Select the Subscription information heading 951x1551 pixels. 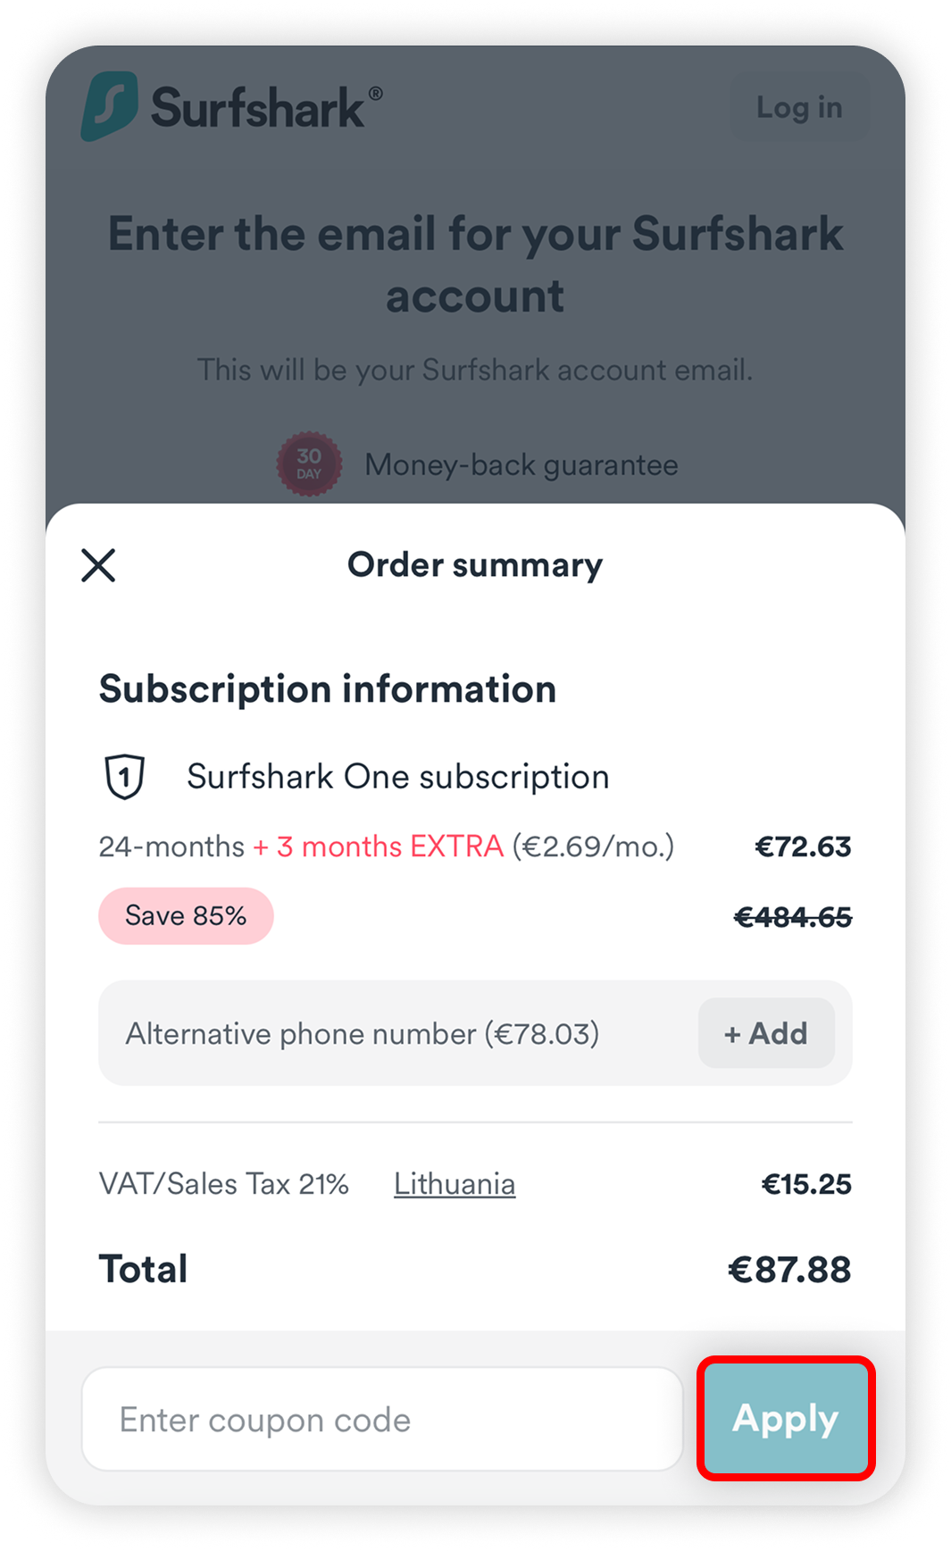(328, 688)
